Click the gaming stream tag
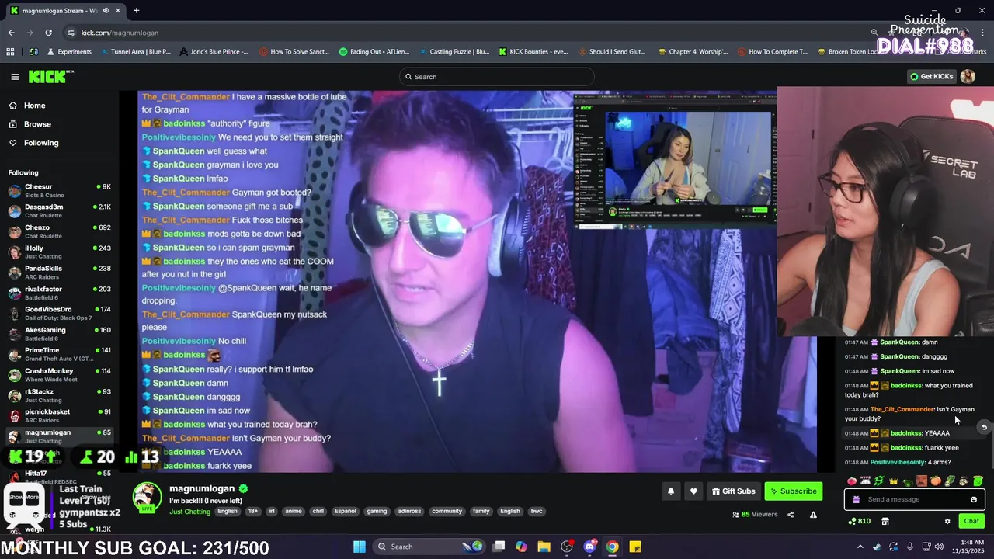This screenshot has width=994, height=559. [377, 511]
